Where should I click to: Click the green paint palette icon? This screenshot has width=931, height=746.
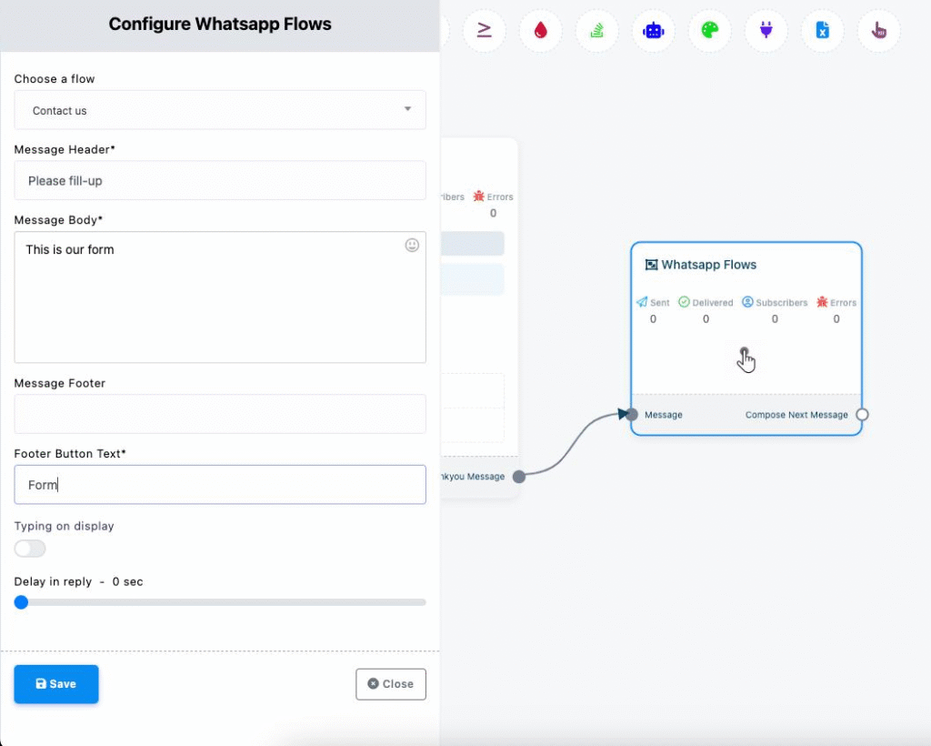click(x=709, y=30)
